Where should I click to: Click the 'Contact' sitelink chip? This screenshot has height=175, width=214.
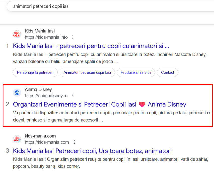coord(168,72)
